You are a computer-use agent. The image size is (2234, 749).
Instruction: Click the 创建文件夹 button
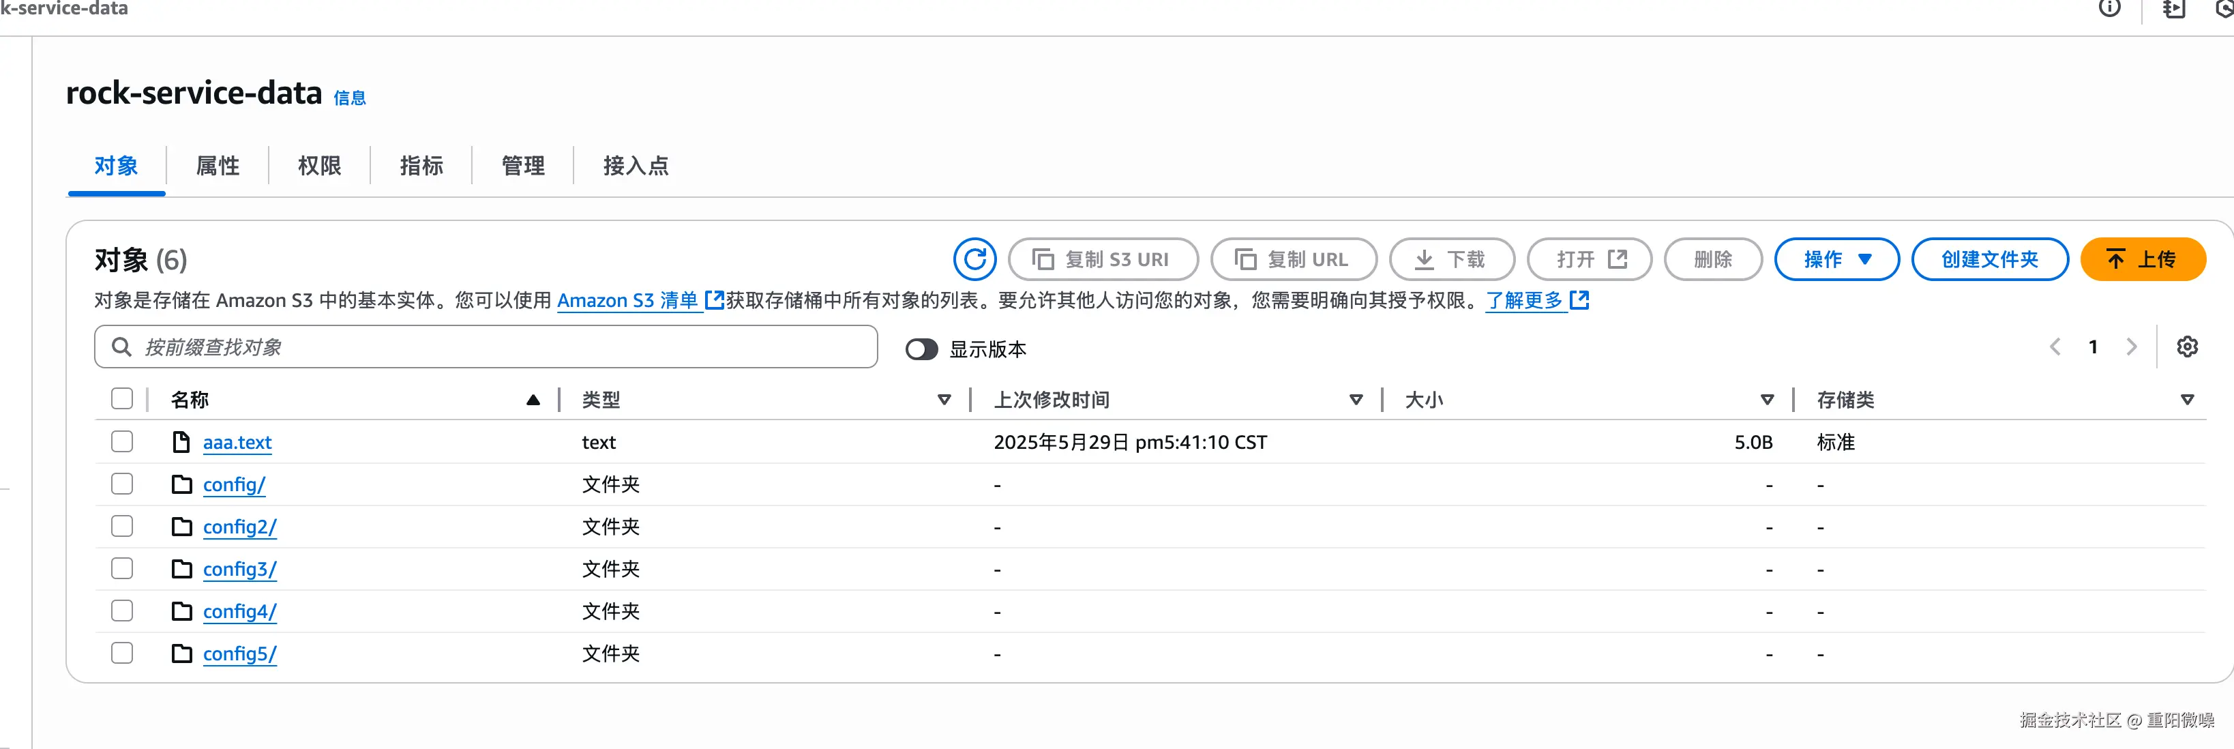1989,259
